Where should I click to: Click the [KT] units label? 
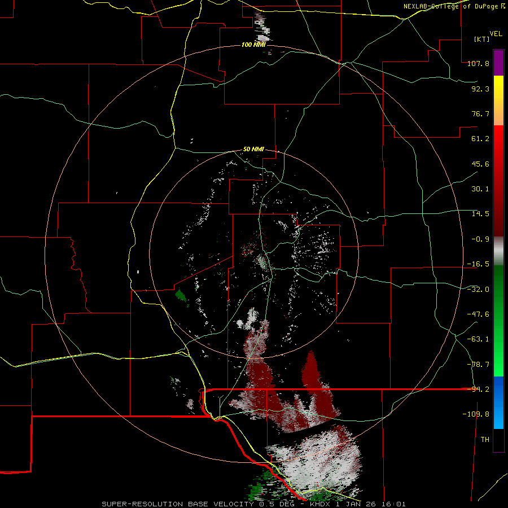[481, 39]
